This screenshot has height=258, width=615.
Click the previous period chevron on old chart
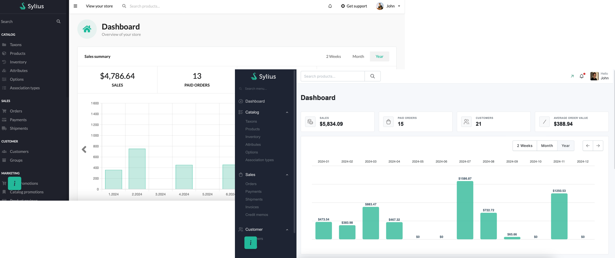(84, 149)
